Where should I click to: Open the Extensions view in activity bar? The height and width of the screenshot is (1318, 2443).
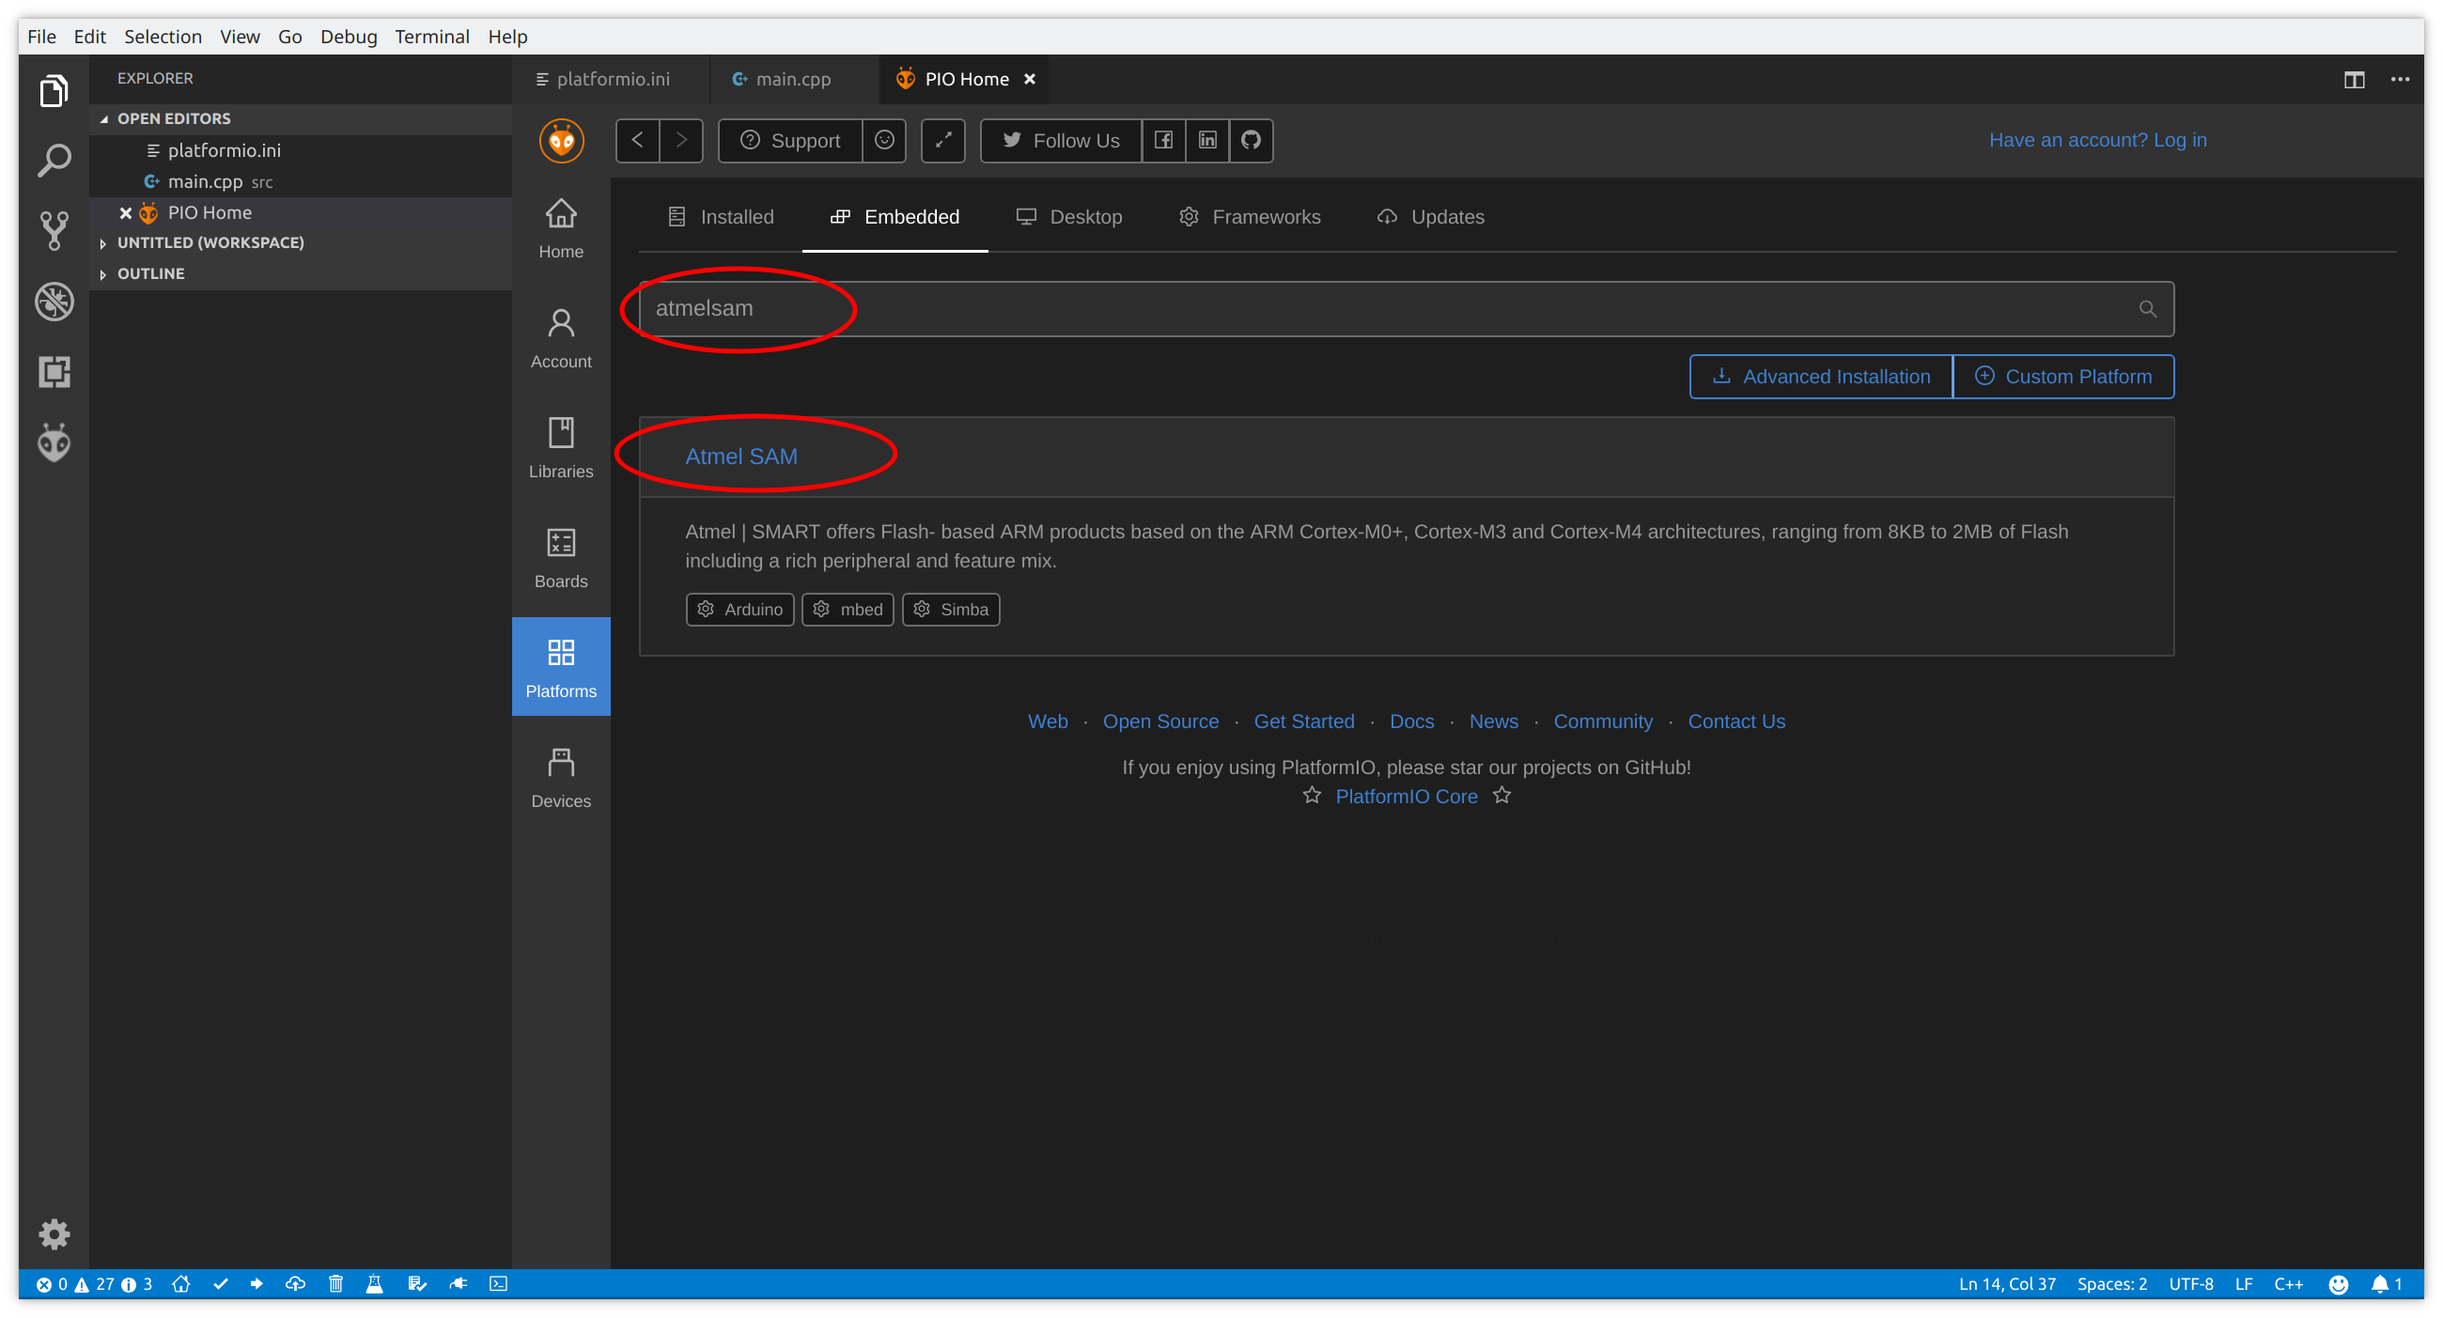(x=54, y=372)
